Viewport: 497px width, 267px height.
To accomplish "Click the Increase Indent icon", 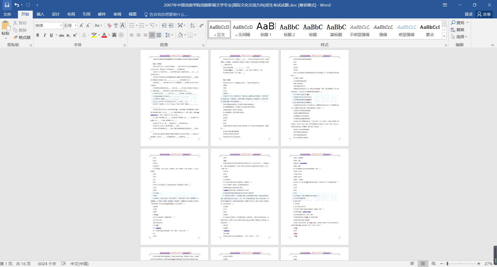I will (x=171, y=25).
